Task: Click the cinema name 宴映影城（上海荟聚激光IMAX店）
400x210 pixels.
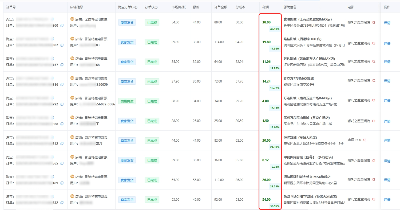Action: pyautogui.click(x=308, y=19)
